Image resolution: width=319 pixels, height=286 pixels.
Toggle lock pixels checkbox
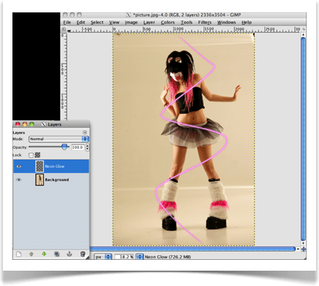coord(31,155)
